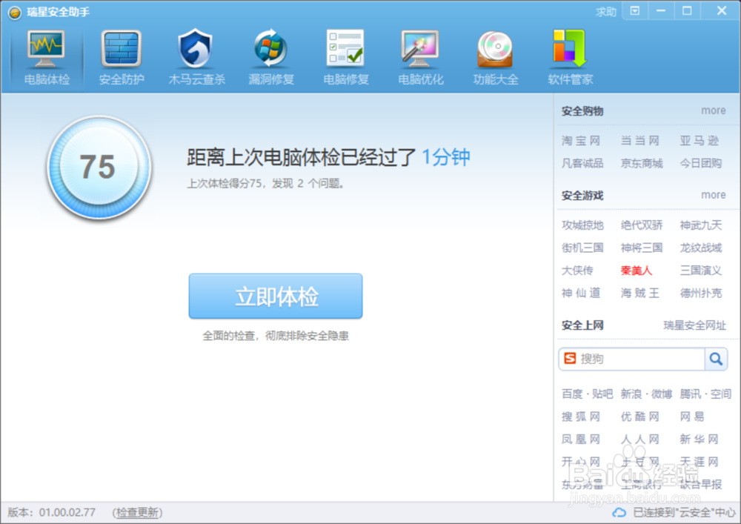Click the Sogou search engine icon

coord(570,359)
